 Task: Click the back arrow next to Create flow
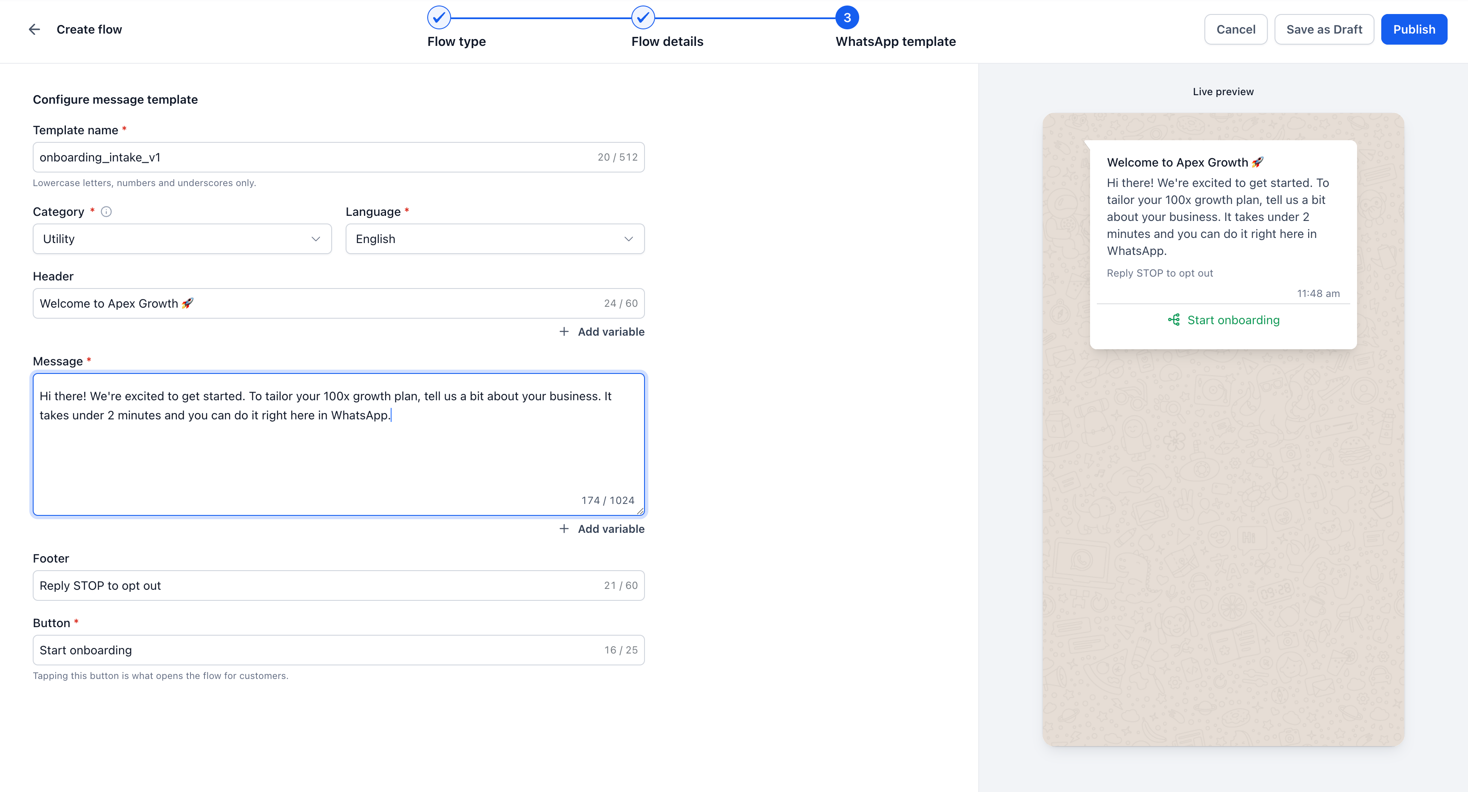pyautogui.click(x=34, y=29)
